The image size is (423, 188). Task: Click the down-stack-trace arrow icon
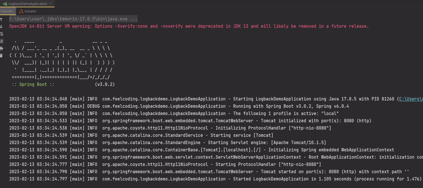1,27
